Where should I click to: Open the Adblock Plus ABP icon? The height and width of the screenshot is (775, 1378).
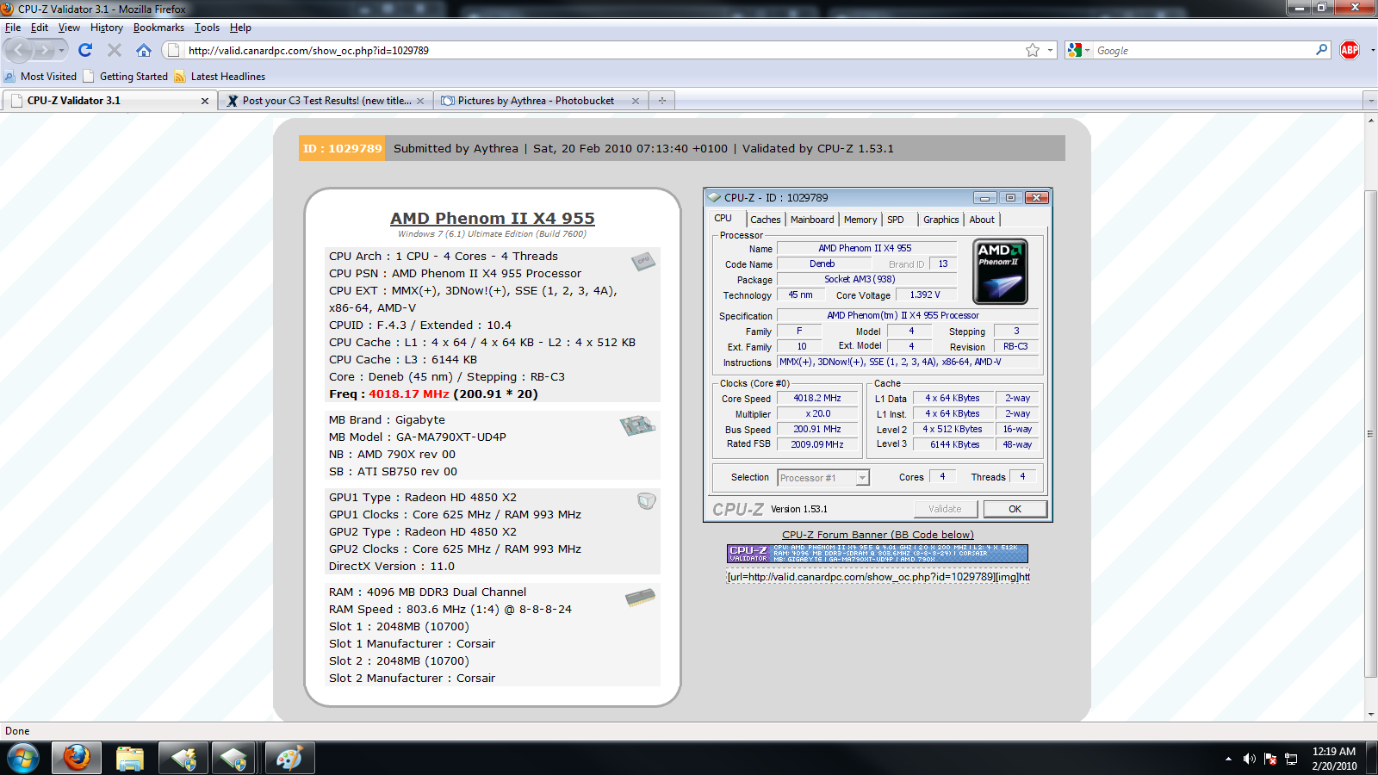1350,50
